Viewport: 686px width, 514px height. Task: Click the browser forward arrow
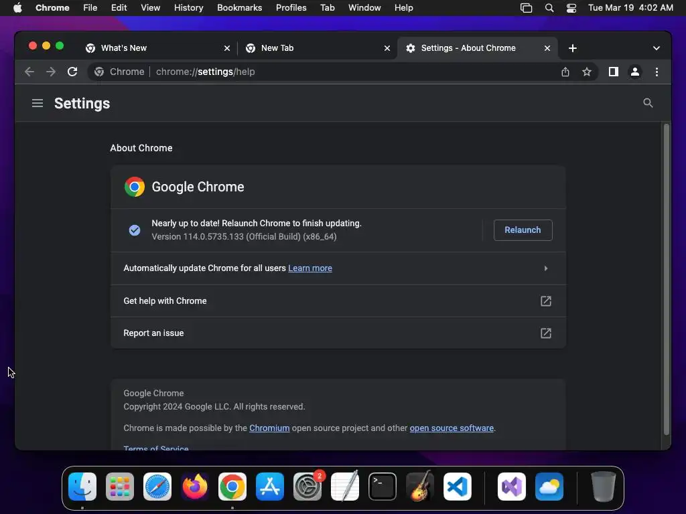pyautogui.click(x=51, y=72)
